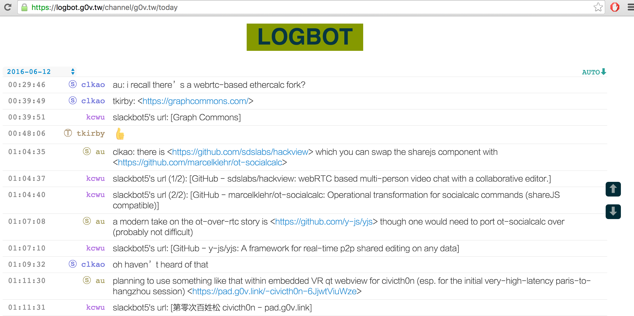The height and width of the screenshot is (316, 634).
Task: Toggle the AUTO scroll option
Action: point(594,72)
